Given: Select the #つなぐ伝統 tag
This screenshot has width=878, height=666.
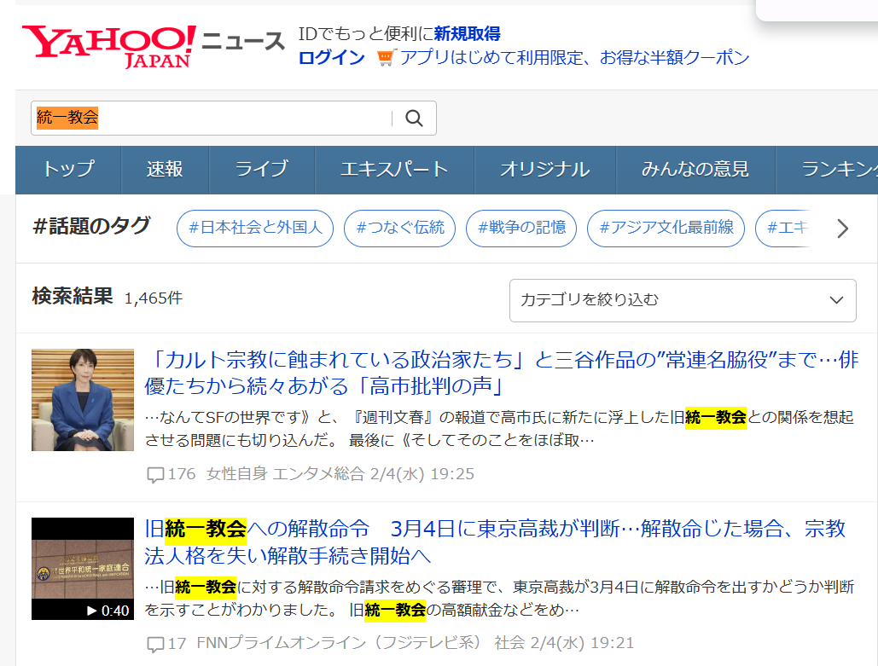Looking at the screenshot, I should pos(400,229).
